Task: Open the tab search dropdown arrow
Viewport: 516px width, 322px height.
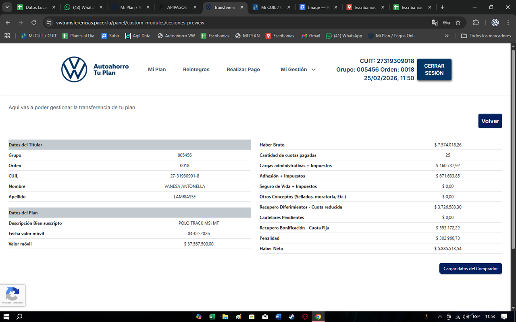Action: point(7,7)
